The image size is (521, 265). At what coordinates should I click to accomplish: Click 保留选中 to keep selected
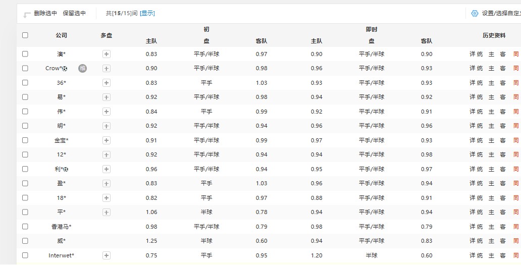[74, 13]
